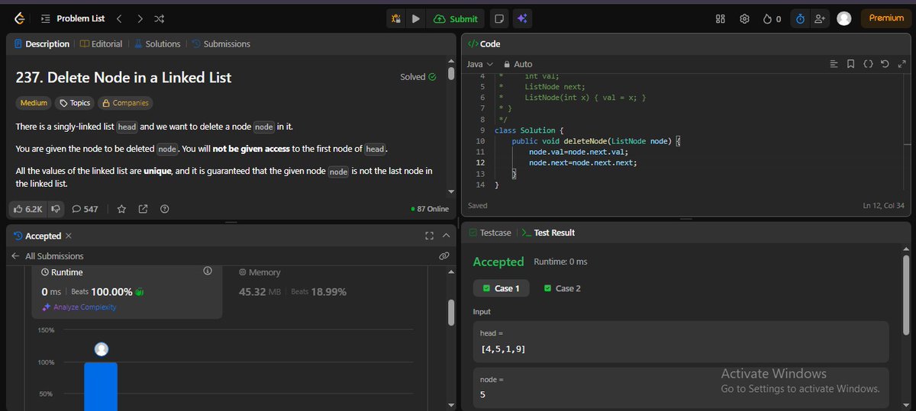Click the bookmark icon in code editor
The image size is (916, 411).
tap(851, 64)
